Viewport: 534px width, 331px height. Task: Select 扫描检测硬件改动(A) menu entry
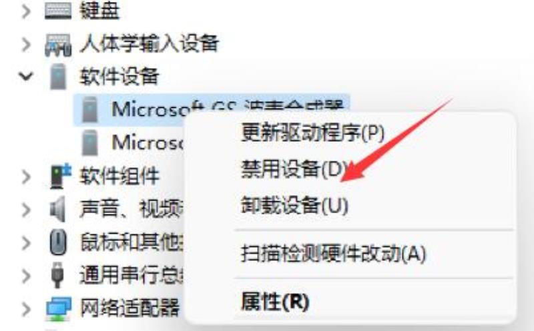(x=333, y=254)
